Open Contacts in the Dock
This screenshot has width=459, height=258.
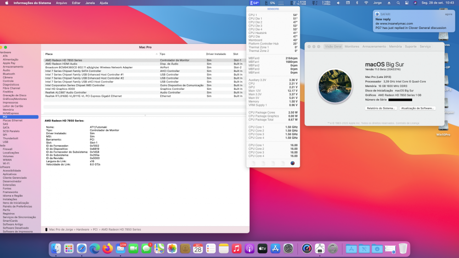tap(185, 249)
